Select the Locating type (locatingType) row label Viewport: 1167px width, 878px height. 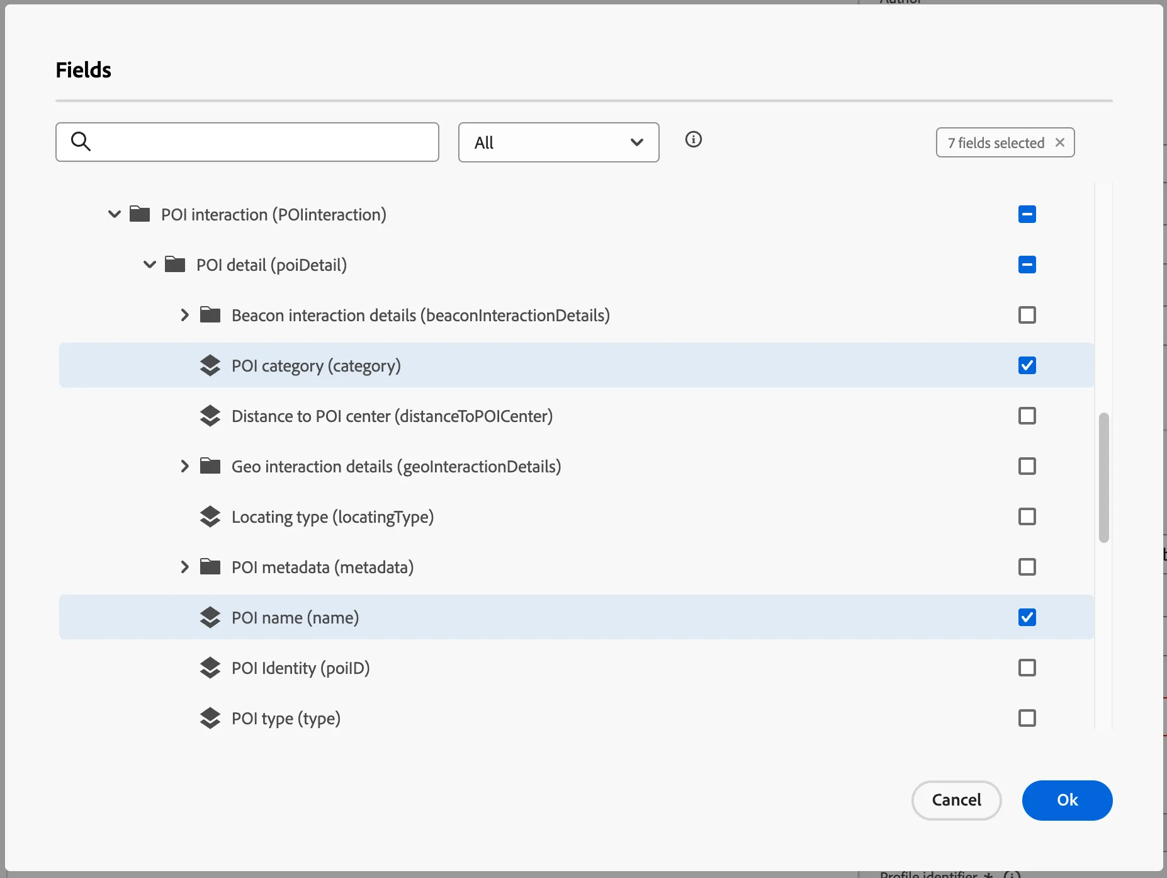point(332,516)
